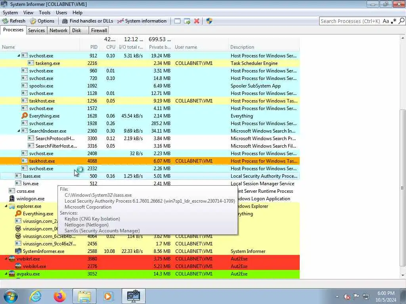Open the Options toolbar button
406x304 pixels.
pyautogui.click(x=42, y=21)
